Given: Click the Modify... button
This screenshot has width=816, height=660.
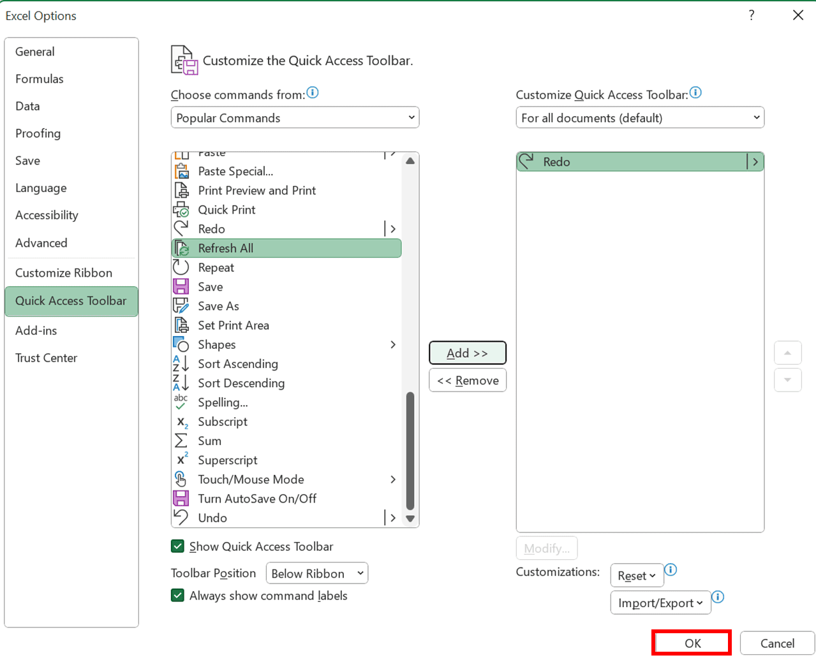Looking at the screenshot, I should tap(547, 548).
